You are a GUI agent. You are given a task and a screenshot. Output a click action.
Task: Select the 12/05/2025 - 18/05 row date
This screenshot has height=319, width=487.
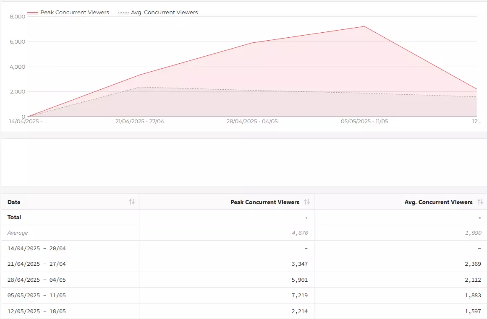tap(37, 311)
